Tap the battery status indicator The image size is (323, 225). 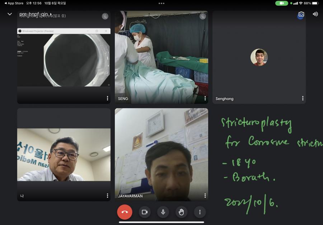point(315,3)
